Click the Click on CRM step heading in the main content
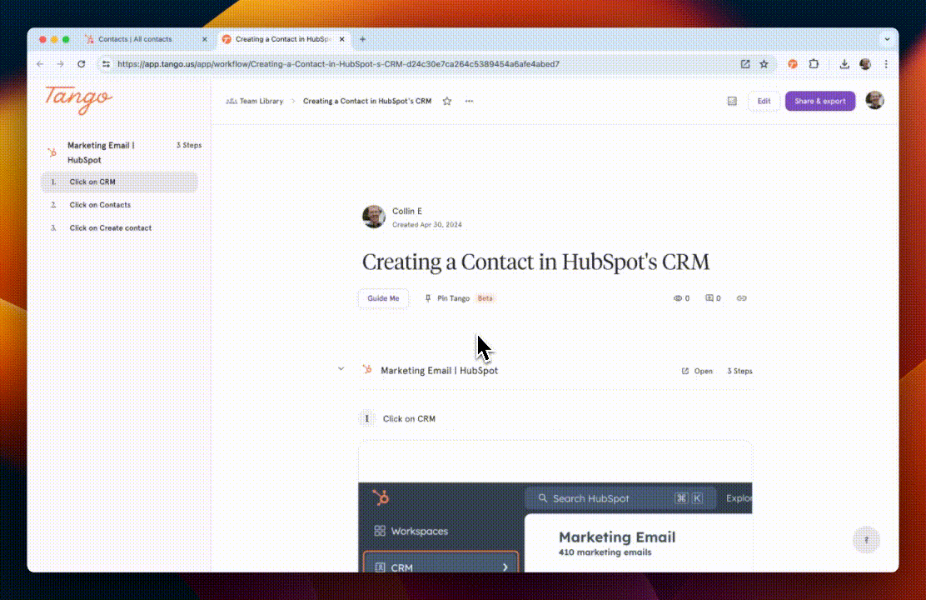Screen dimensions: 926x600 tap(409, 418)
